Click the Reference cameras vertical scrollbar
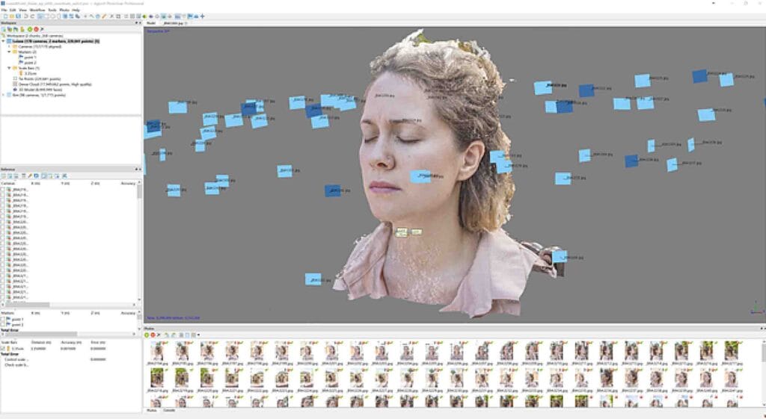This screenshot has height=419, width=766. 140,241
